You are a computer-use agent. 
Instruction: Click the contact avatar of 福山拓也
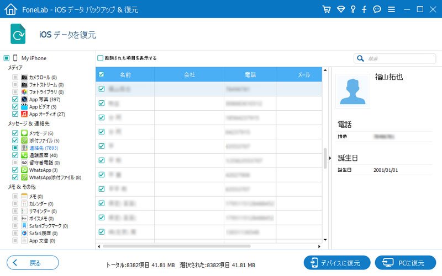click(352, 91)
